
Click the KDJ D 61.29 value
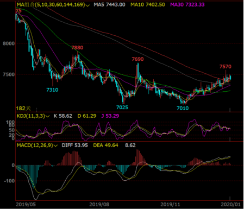point(87,116)
